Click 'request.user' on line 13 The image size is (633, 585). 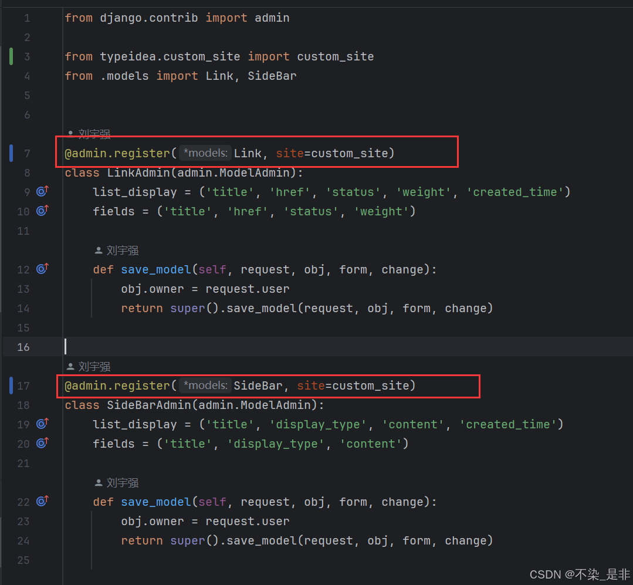[248, 289]
